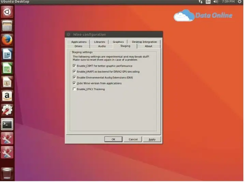Click the Apply button

tap(152, 139)
